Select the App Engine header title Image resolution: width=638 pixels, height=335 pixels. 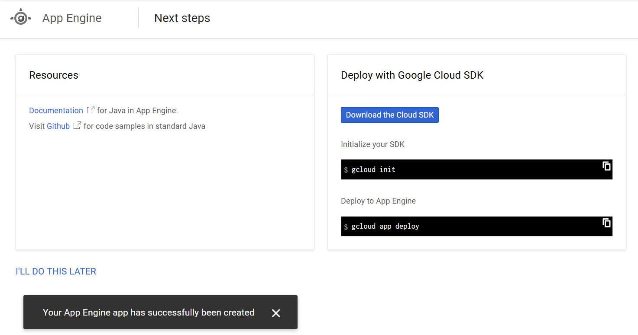click(x=72, y=18)
